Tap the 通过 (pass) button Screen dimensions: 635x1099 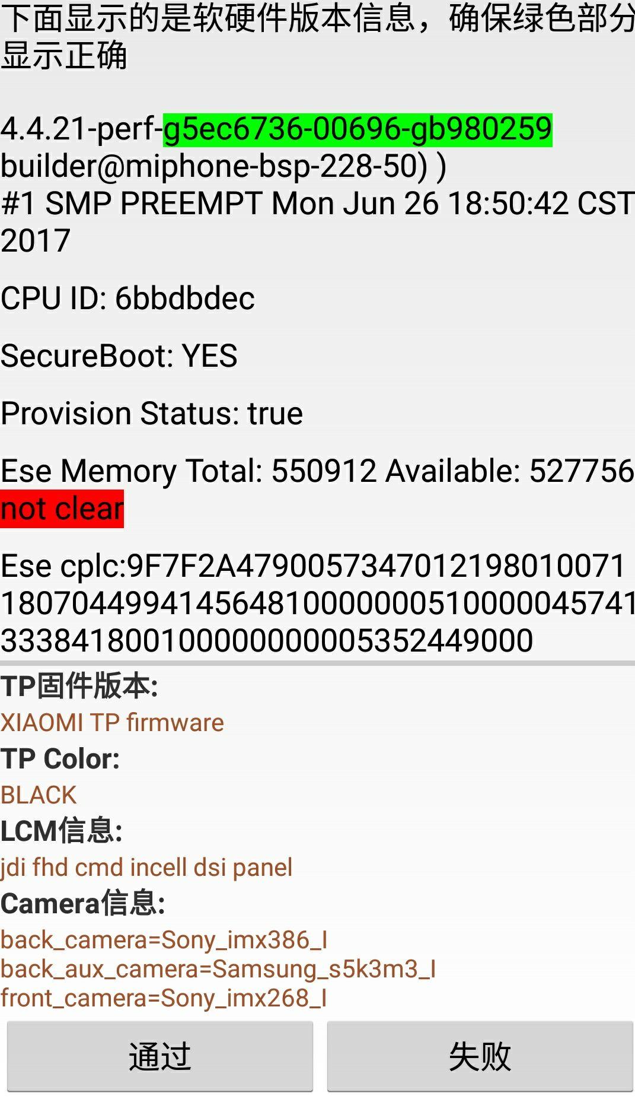(x=159, y=1056)
